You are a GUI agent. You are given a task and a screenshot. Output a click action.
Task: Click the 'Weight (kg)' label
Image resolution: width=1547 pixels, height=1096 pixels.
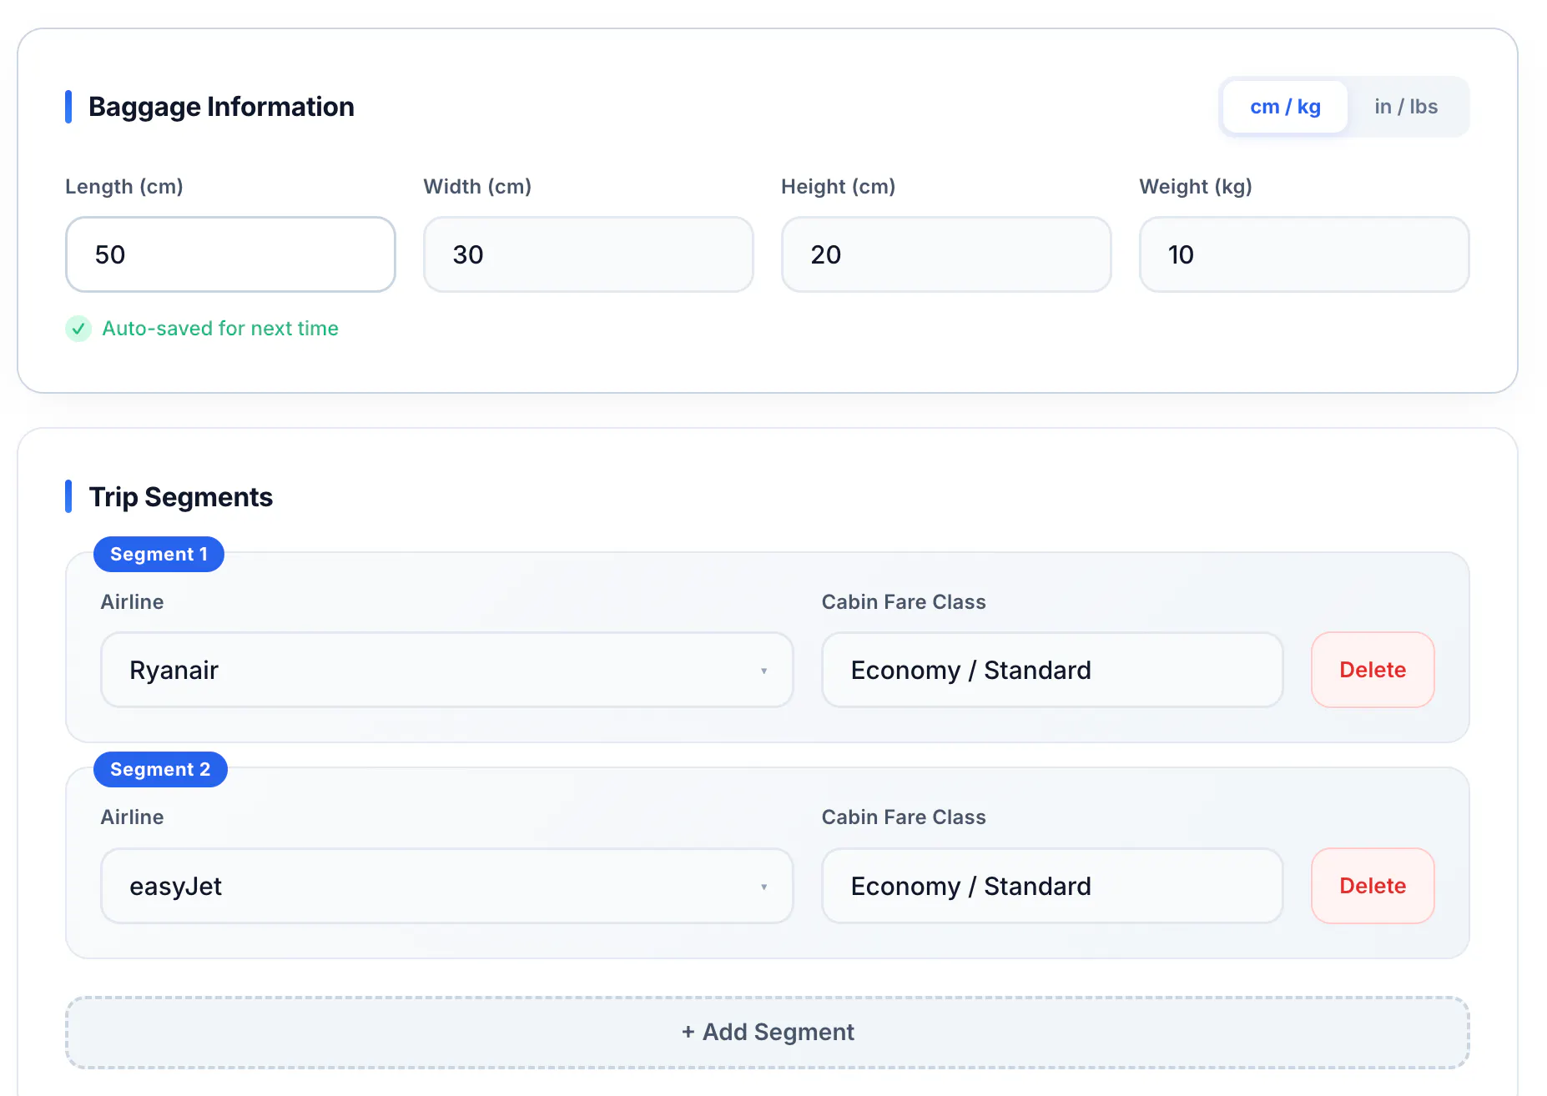click(x=1196, y=187)
